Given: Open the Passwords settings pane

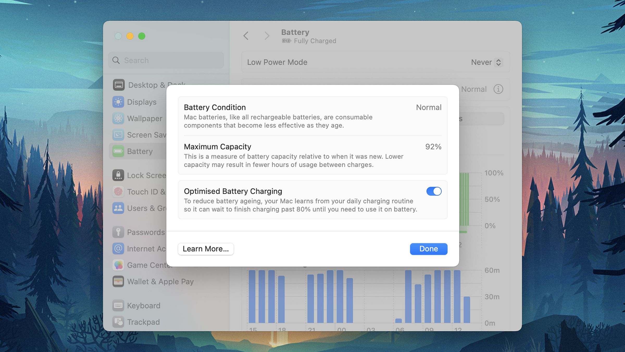Looking at the screenshot, I should (118, 232).
